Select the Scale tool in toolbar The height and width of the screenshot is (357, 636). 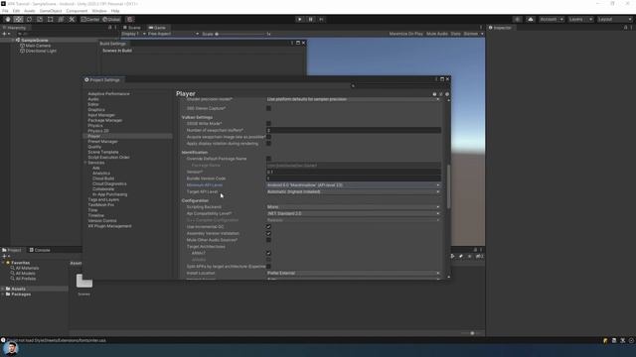coord(40,19)
